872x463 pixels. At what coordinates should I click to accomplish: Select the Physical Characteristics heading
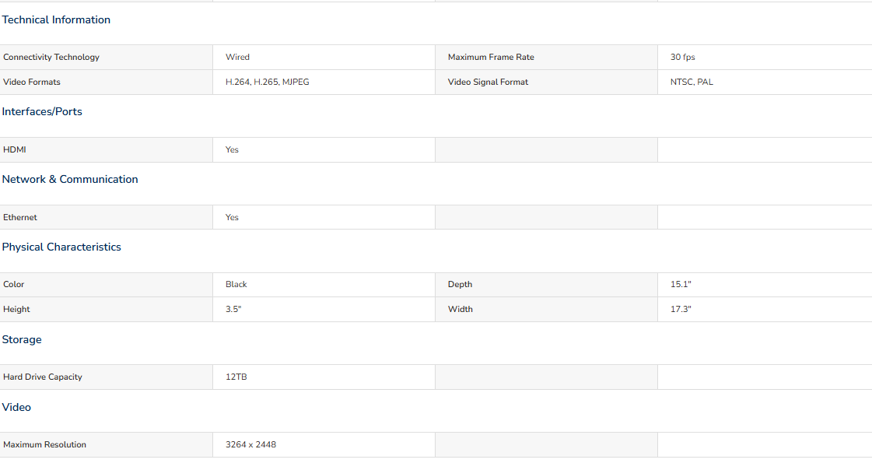pyautogui.click(x=61, y=247)
